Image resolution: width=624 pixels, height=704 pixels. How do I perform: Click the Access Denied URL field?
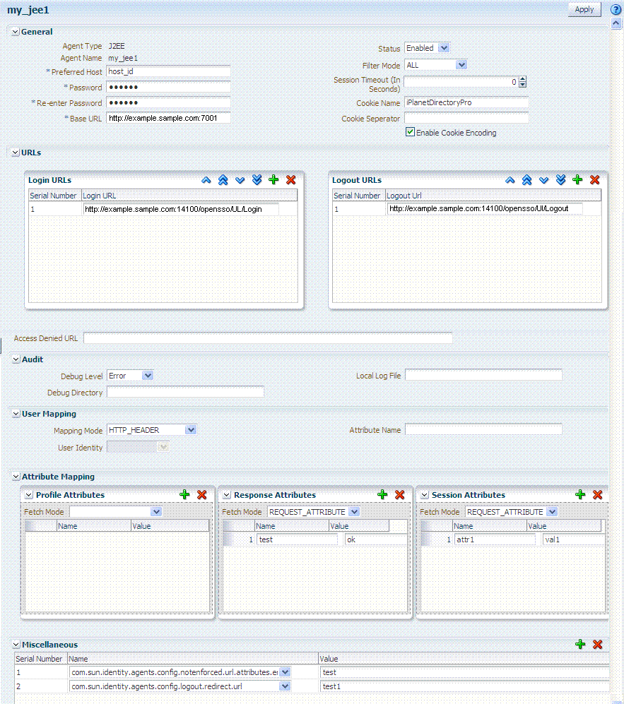[268, 338]
